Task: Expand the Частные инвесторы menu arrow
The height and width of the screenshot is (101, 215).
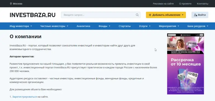Action: click(67, 26)
